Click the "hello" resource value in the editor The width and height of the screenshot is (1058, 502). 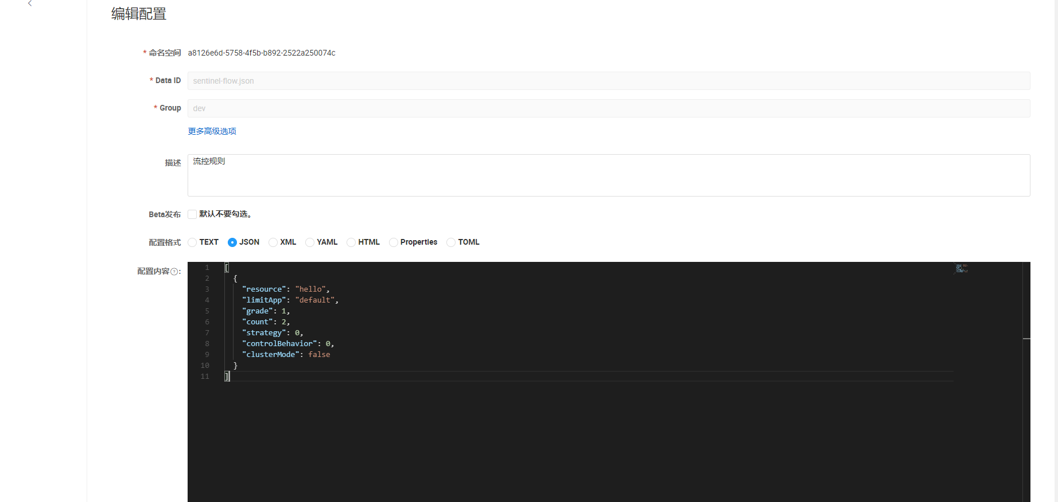click(310, 289)
